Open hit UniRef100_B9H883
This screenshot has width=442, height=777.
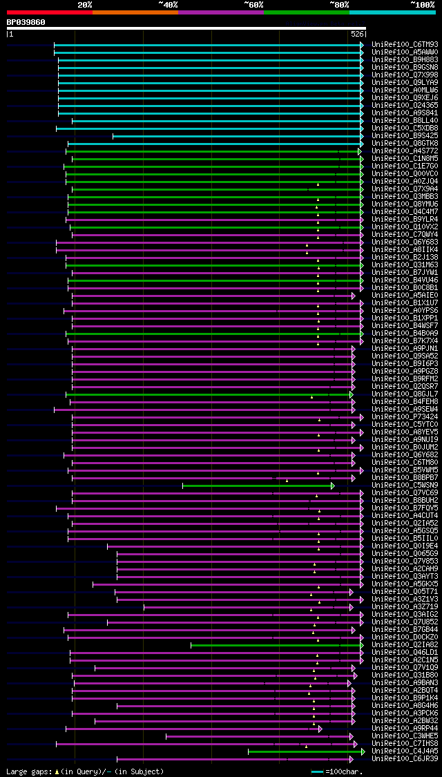405,60
